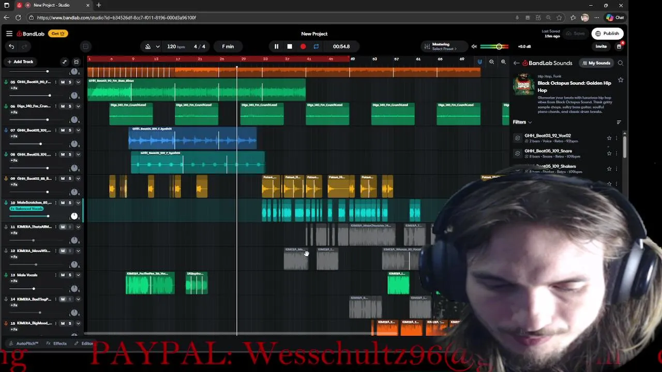The image size is (662, 372).
Task: Solo track 05 GHH_Beat01_90
Action: click(70, 82)
